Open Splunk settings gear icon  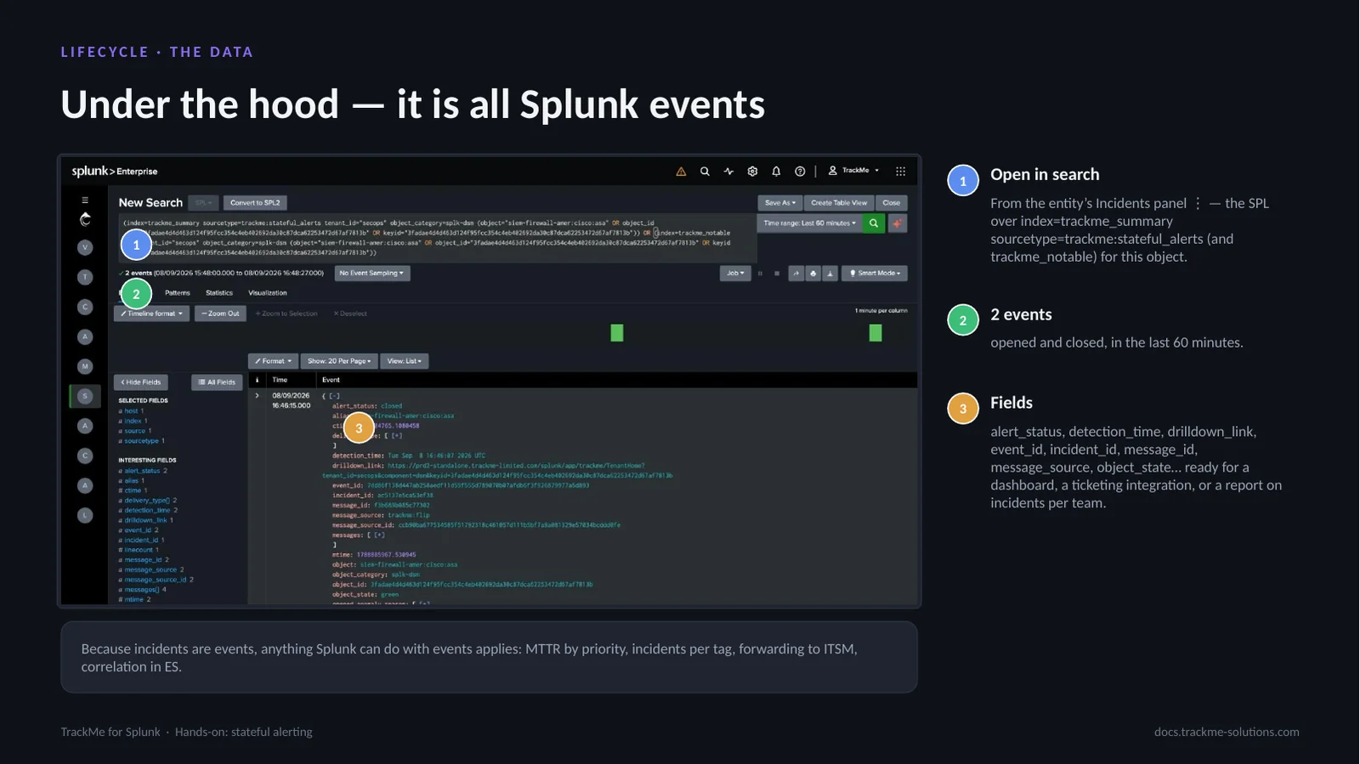coord(752,171)
